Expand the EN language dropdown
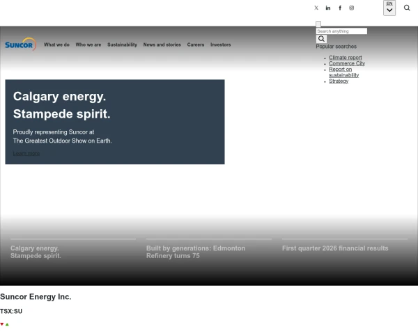Screen dimensions: 418x334 click(x=389, y=8)
